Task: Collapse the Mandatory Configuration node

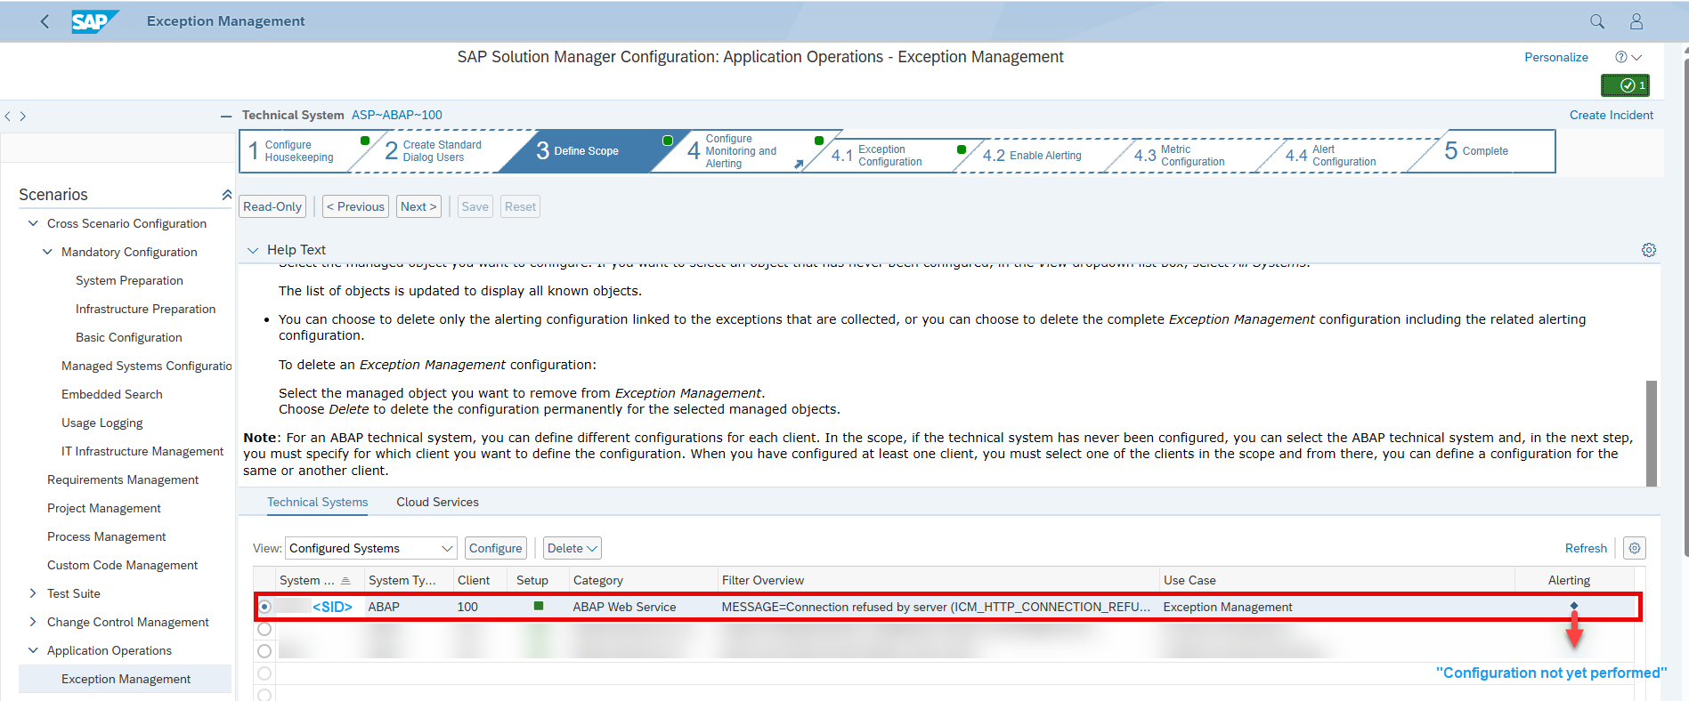Action: point(47,252)
